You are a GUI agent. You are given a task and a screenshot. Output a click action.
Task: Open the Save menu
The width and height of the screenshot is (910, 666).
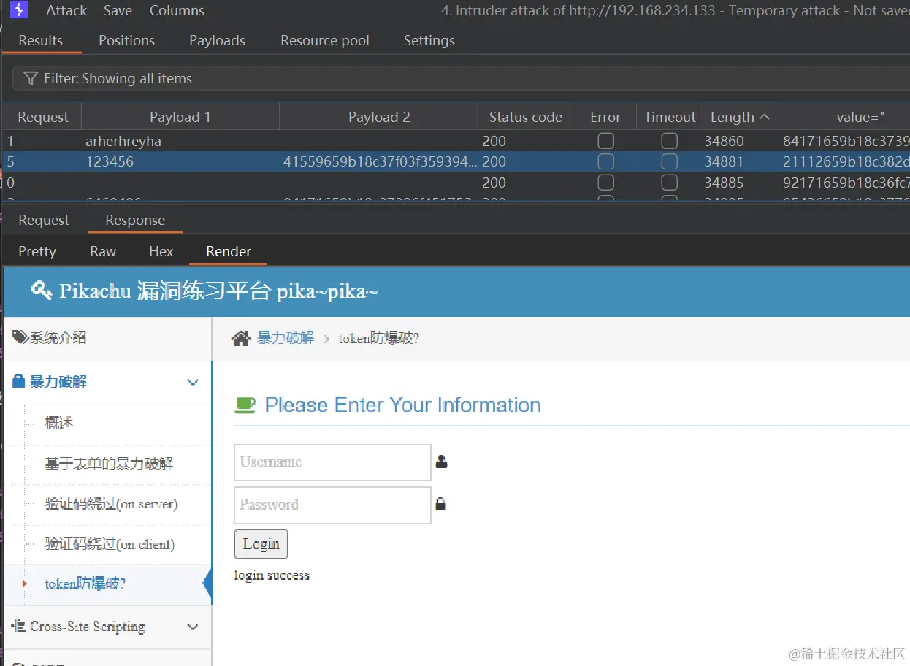[118, 10]
